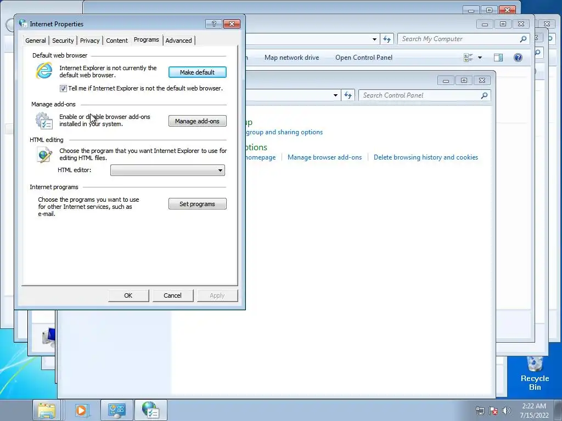
Task: Click the gear add-ons icon
Action: (x=44, y=120)
